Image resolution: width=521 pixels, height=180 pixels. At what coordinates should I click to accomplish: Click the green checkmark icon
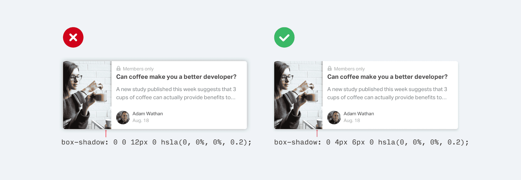click(284, 37)
